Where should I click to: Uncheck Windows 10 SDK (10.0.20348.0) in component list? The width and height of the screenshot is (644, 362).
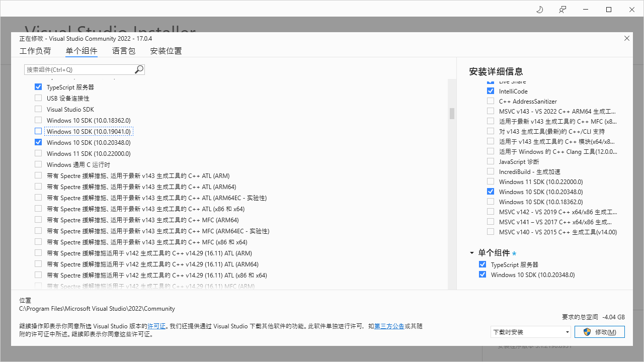pos(38,142)
